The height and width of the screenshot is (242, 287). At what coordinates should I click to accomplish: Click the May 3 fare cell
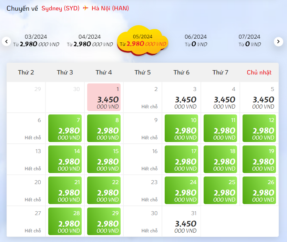tap(181, 97)
